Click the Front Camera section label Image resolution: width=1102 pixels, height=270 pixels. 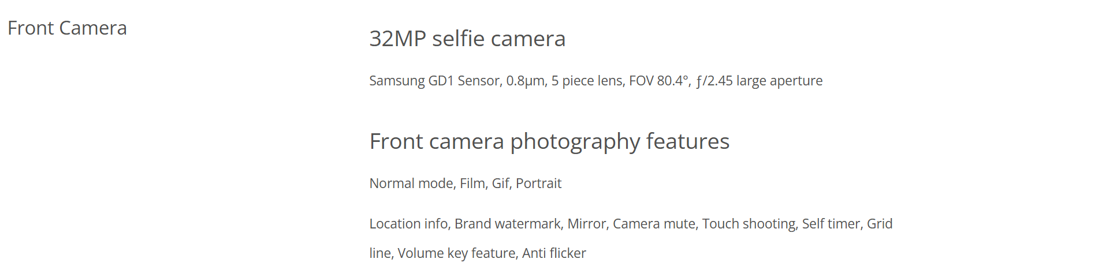click(67, 28)
